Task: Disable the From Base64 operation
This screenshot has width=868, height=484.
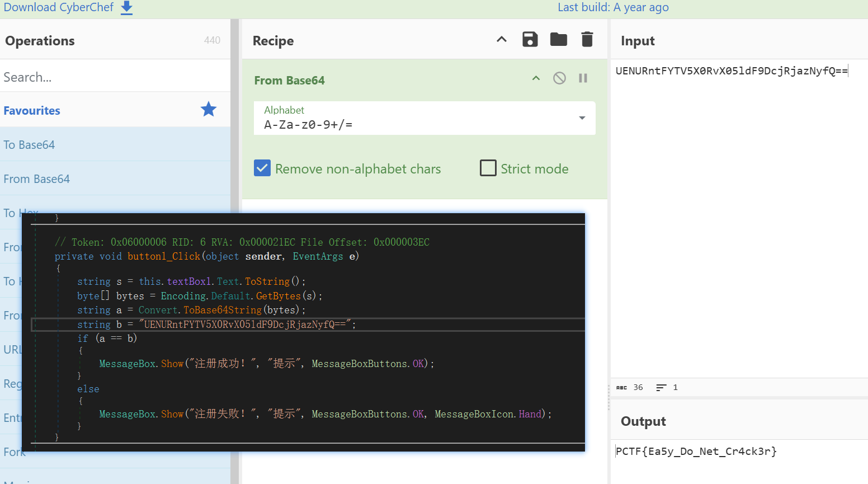Action: 559,78
